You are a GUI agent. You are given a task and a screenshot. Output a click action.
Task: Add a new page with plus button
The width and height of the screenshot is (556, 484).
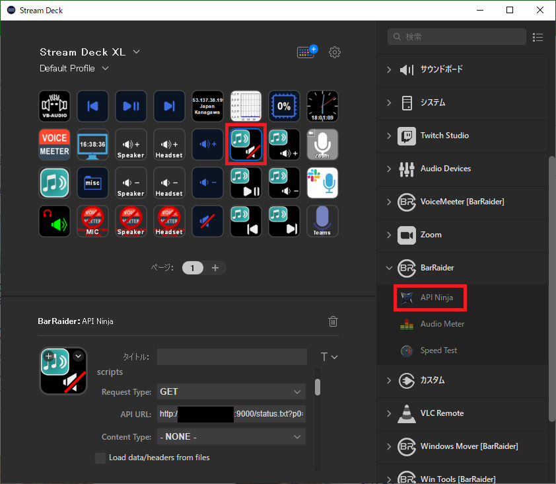coord(215,268)
